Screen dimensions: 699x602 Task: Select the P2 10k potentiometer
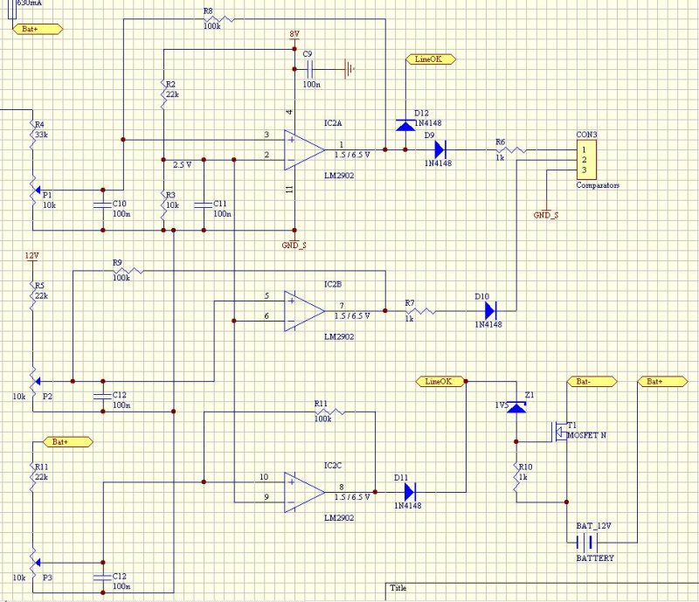coord(34,381)
